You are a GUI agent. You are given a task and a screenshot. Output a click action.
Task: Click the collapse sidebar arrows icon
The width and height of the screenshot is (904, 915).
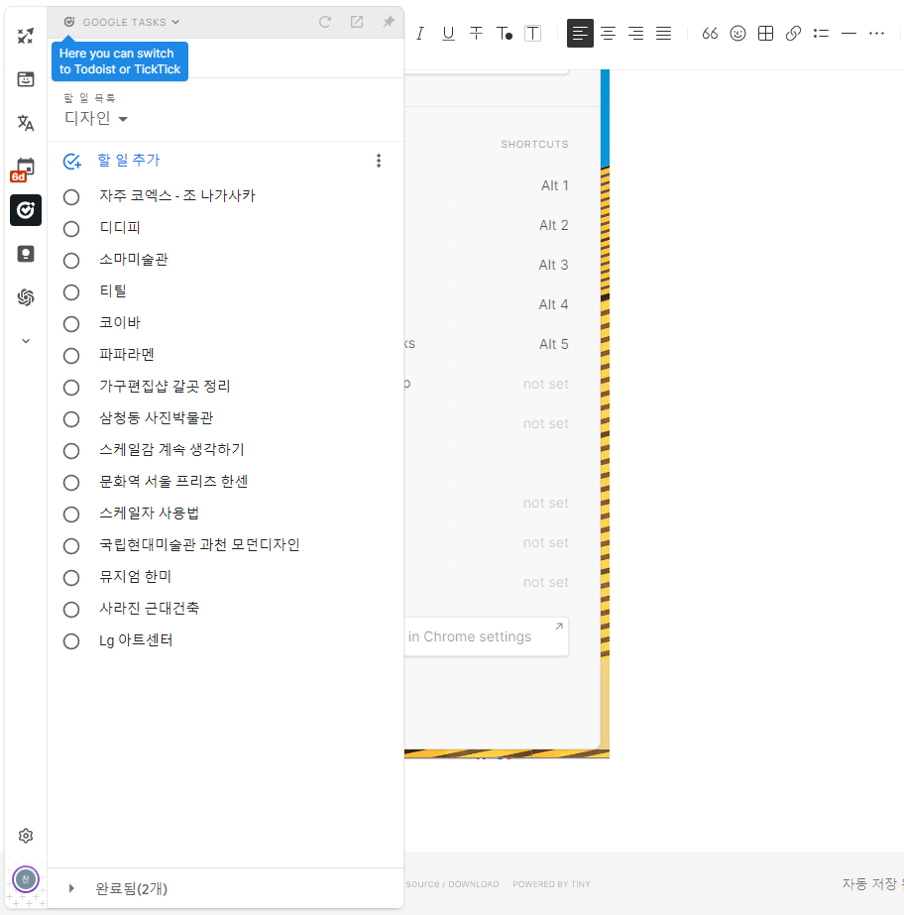(25, 36)
